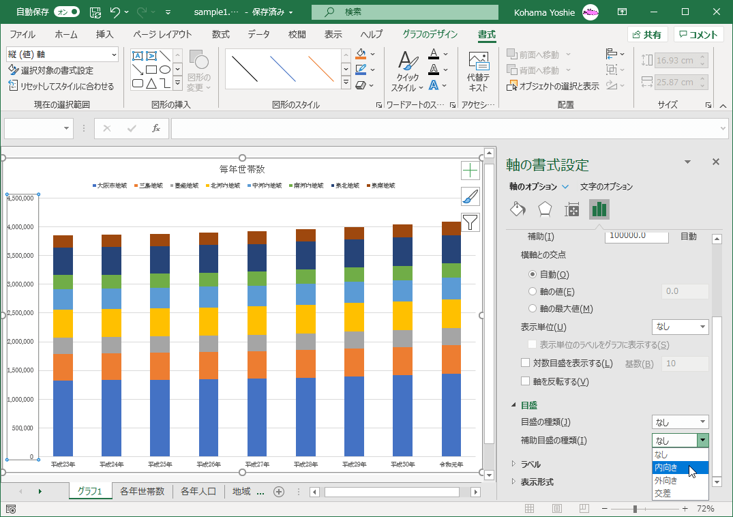Open the chart element selector dropdown

point(113,55)
